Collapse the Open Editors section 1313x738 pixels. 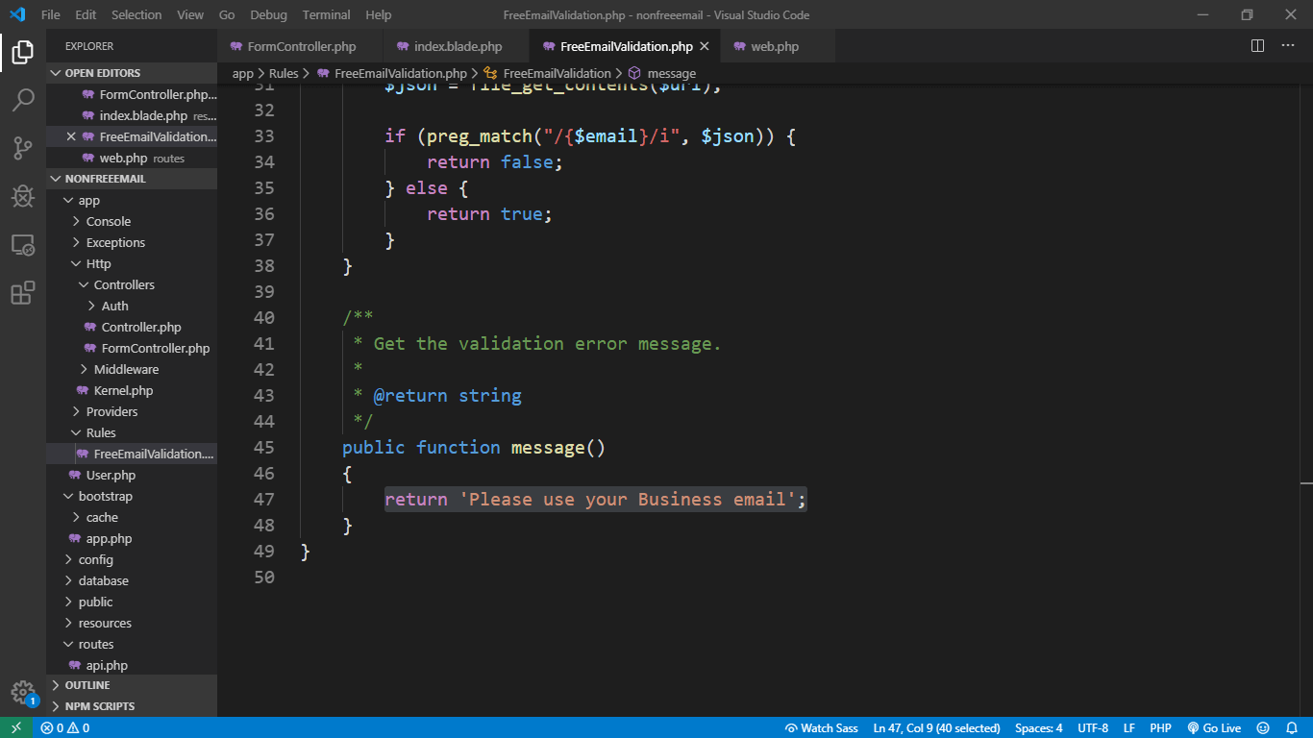[x=102, y=73]
